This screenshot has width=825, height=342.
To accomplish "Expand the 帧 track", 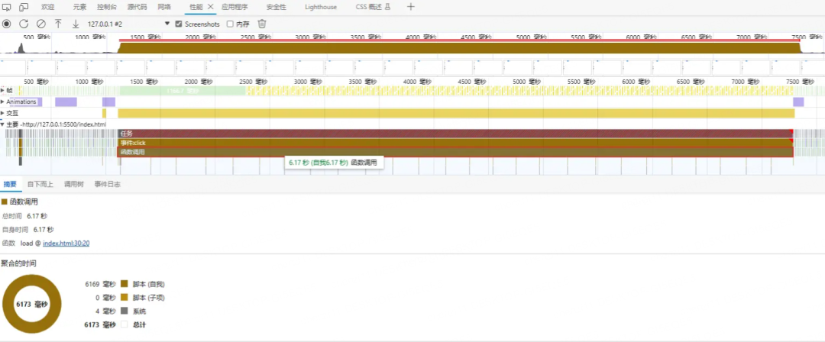I will click(2, 90).
